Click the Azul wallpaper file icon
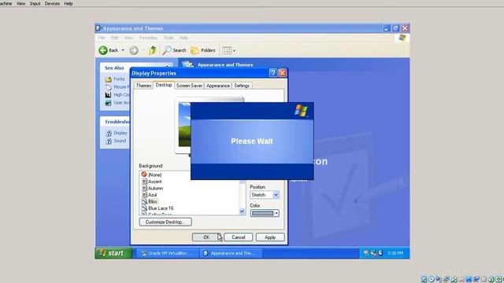 [x=144, y=195]
